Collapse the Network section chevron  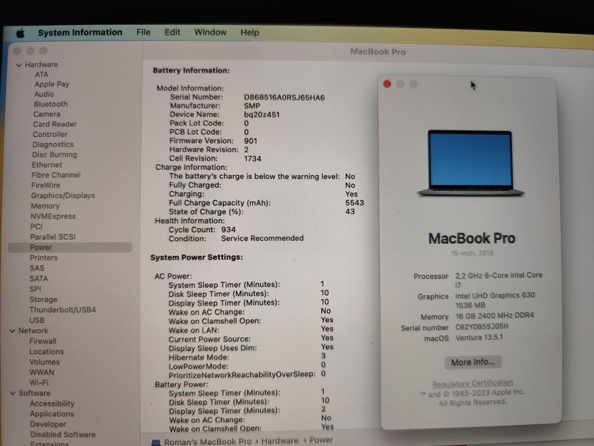click(x=13, y=331)
